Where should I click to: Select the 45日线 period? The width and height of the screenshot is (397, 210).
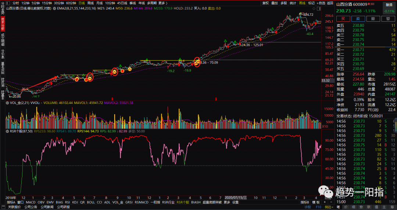tap(122, 3)
